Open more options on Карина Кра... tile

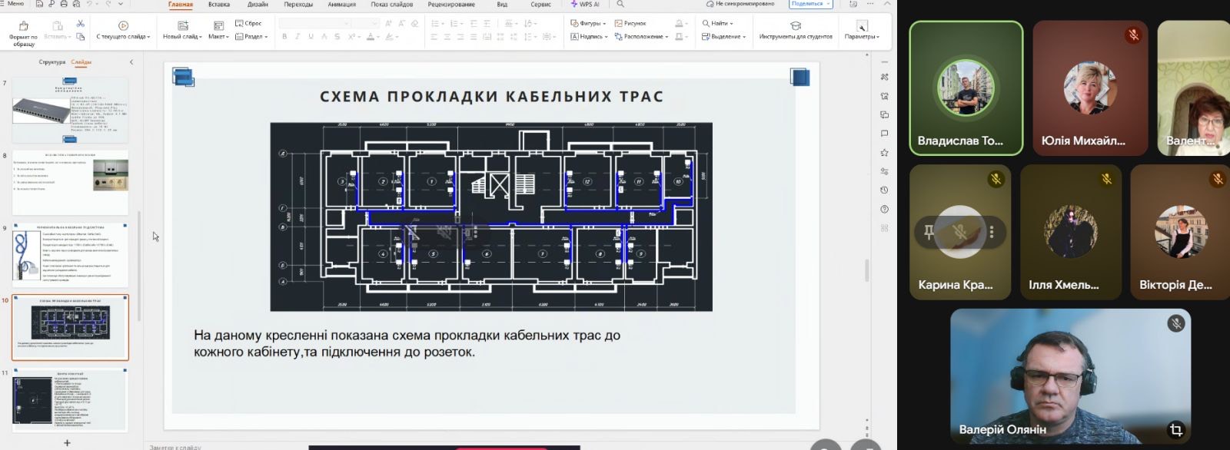pos(992,232)
